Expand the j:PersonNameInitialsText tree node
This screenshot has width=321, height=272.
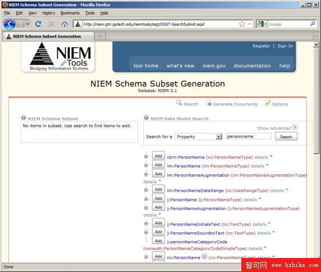coord(146,224)
